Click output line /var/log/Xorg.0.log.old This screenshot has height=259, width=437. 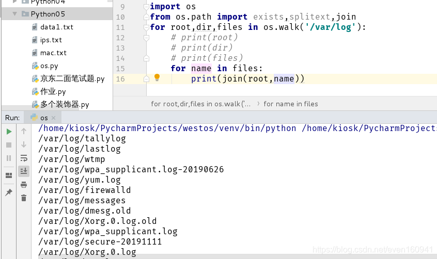click(x=98, y=221)
